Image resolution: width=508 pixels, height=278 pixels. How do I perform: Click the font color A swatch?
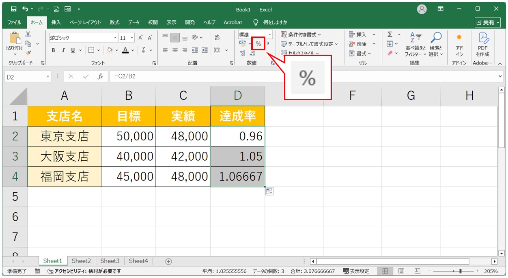[x=125, y=50]
